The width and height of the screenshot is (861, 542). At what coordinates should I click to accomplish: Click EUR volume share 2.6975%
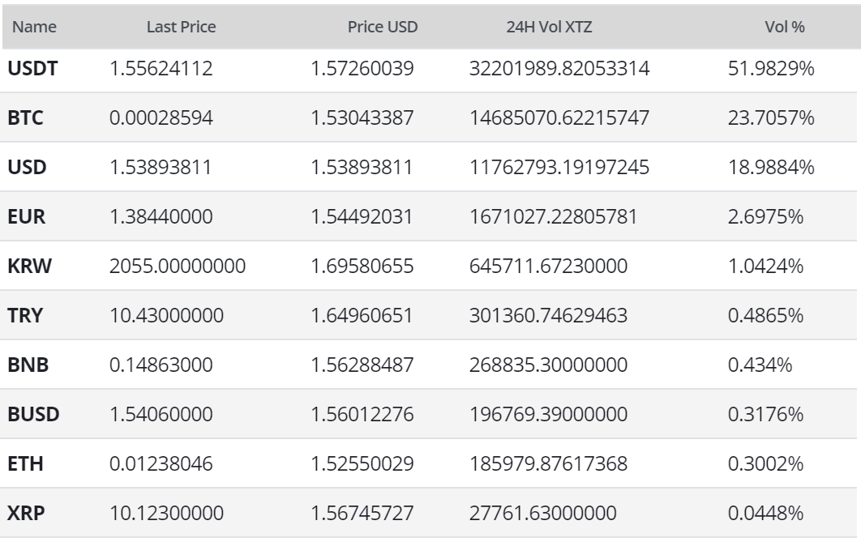click(x=765, y=216)
